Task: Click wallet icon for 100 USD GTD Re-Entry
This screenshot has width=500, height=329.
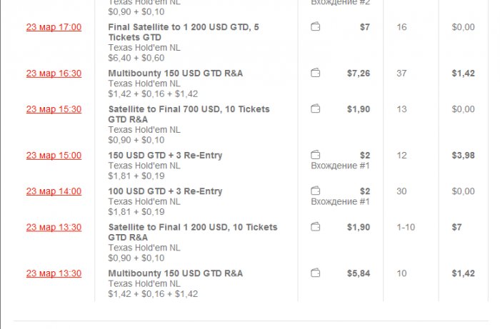Action: point(316,191)
